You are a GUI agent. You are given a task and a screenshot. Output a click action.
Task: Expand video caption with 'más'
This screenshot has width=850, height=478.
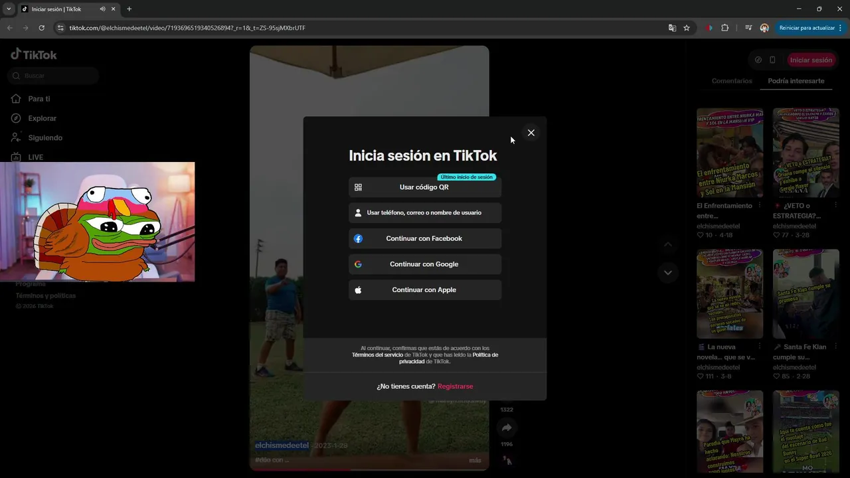point(475,460)
